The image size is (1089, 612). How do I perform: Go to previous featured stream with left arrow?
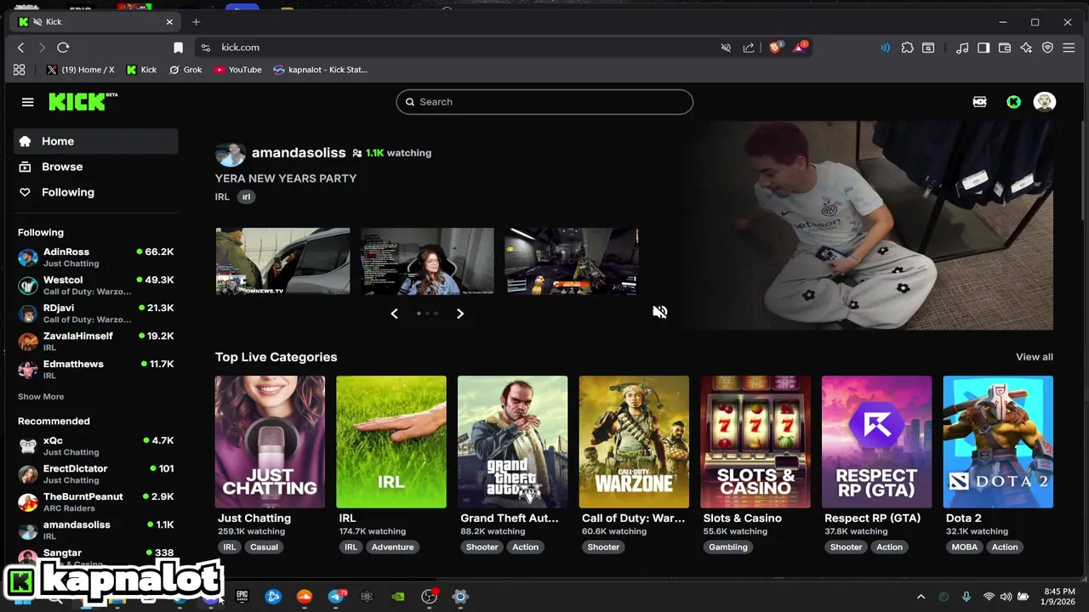click(x=394, y=314)
